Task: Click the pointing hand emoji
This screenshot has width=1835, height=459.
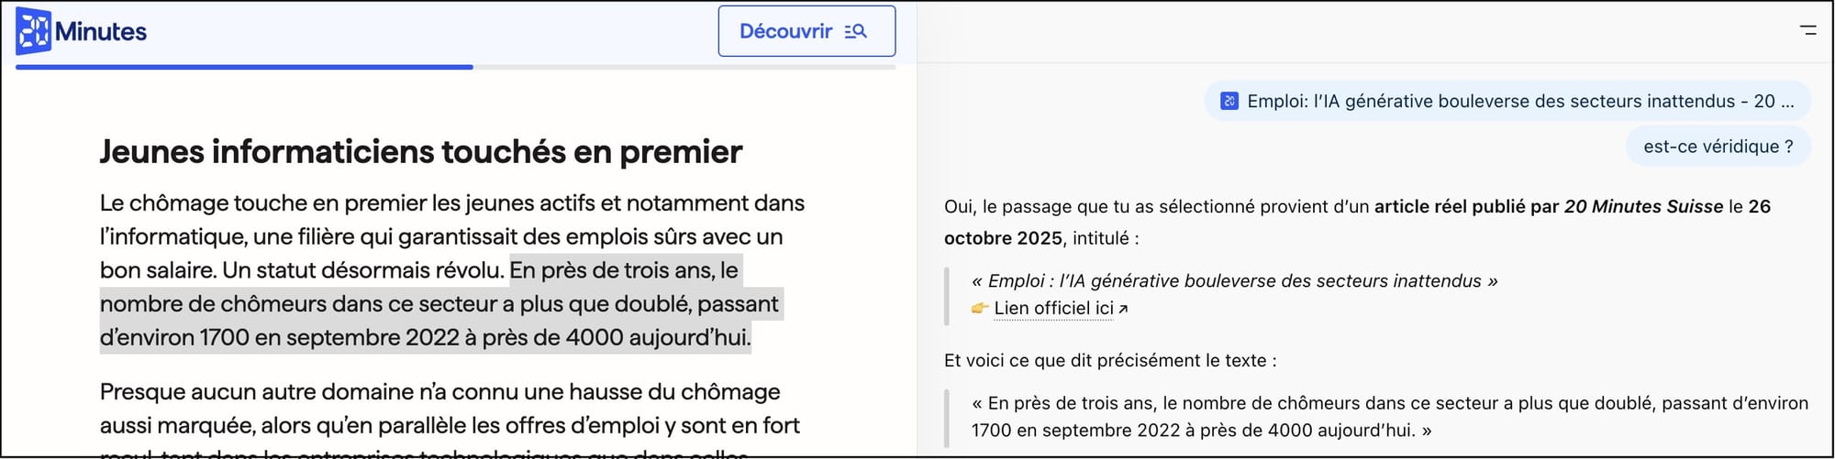Action: pos(980,308)
